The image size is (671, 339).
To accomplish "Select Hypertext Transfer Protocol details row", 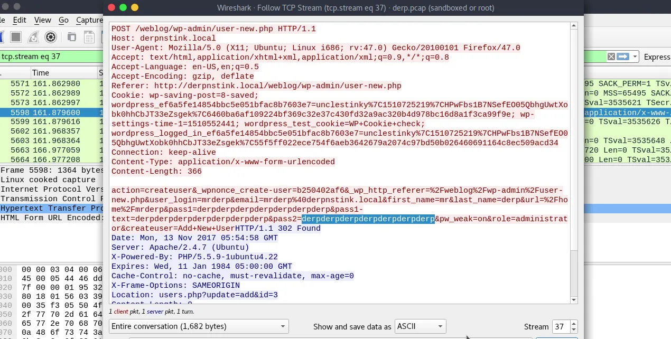I will [x=52, y=209].
